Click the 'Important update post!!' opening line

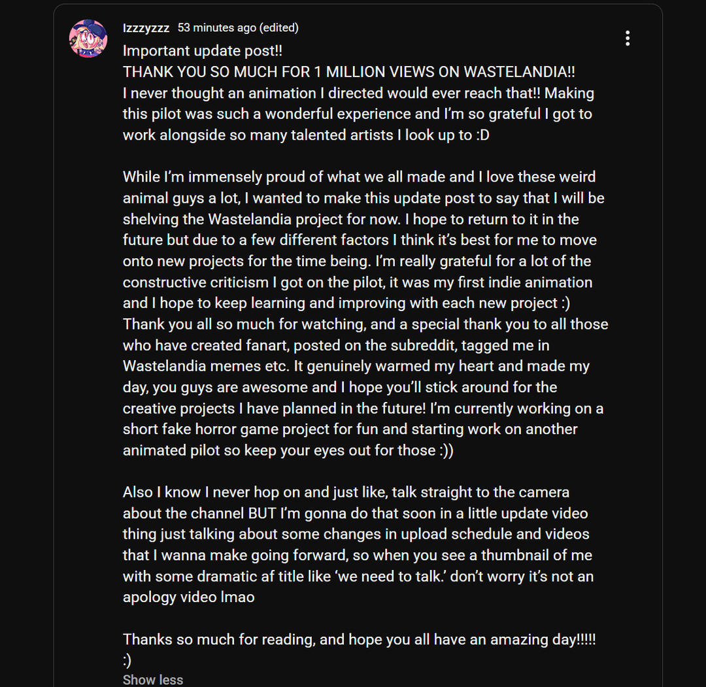click(x=203, y=51)
